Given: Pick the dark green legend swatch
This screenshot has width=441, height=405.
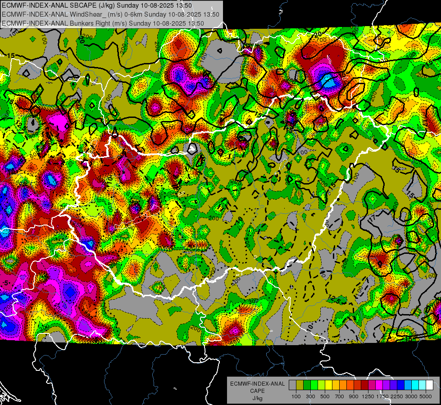Looking at the screenshot, I should (x=307, y=385).
